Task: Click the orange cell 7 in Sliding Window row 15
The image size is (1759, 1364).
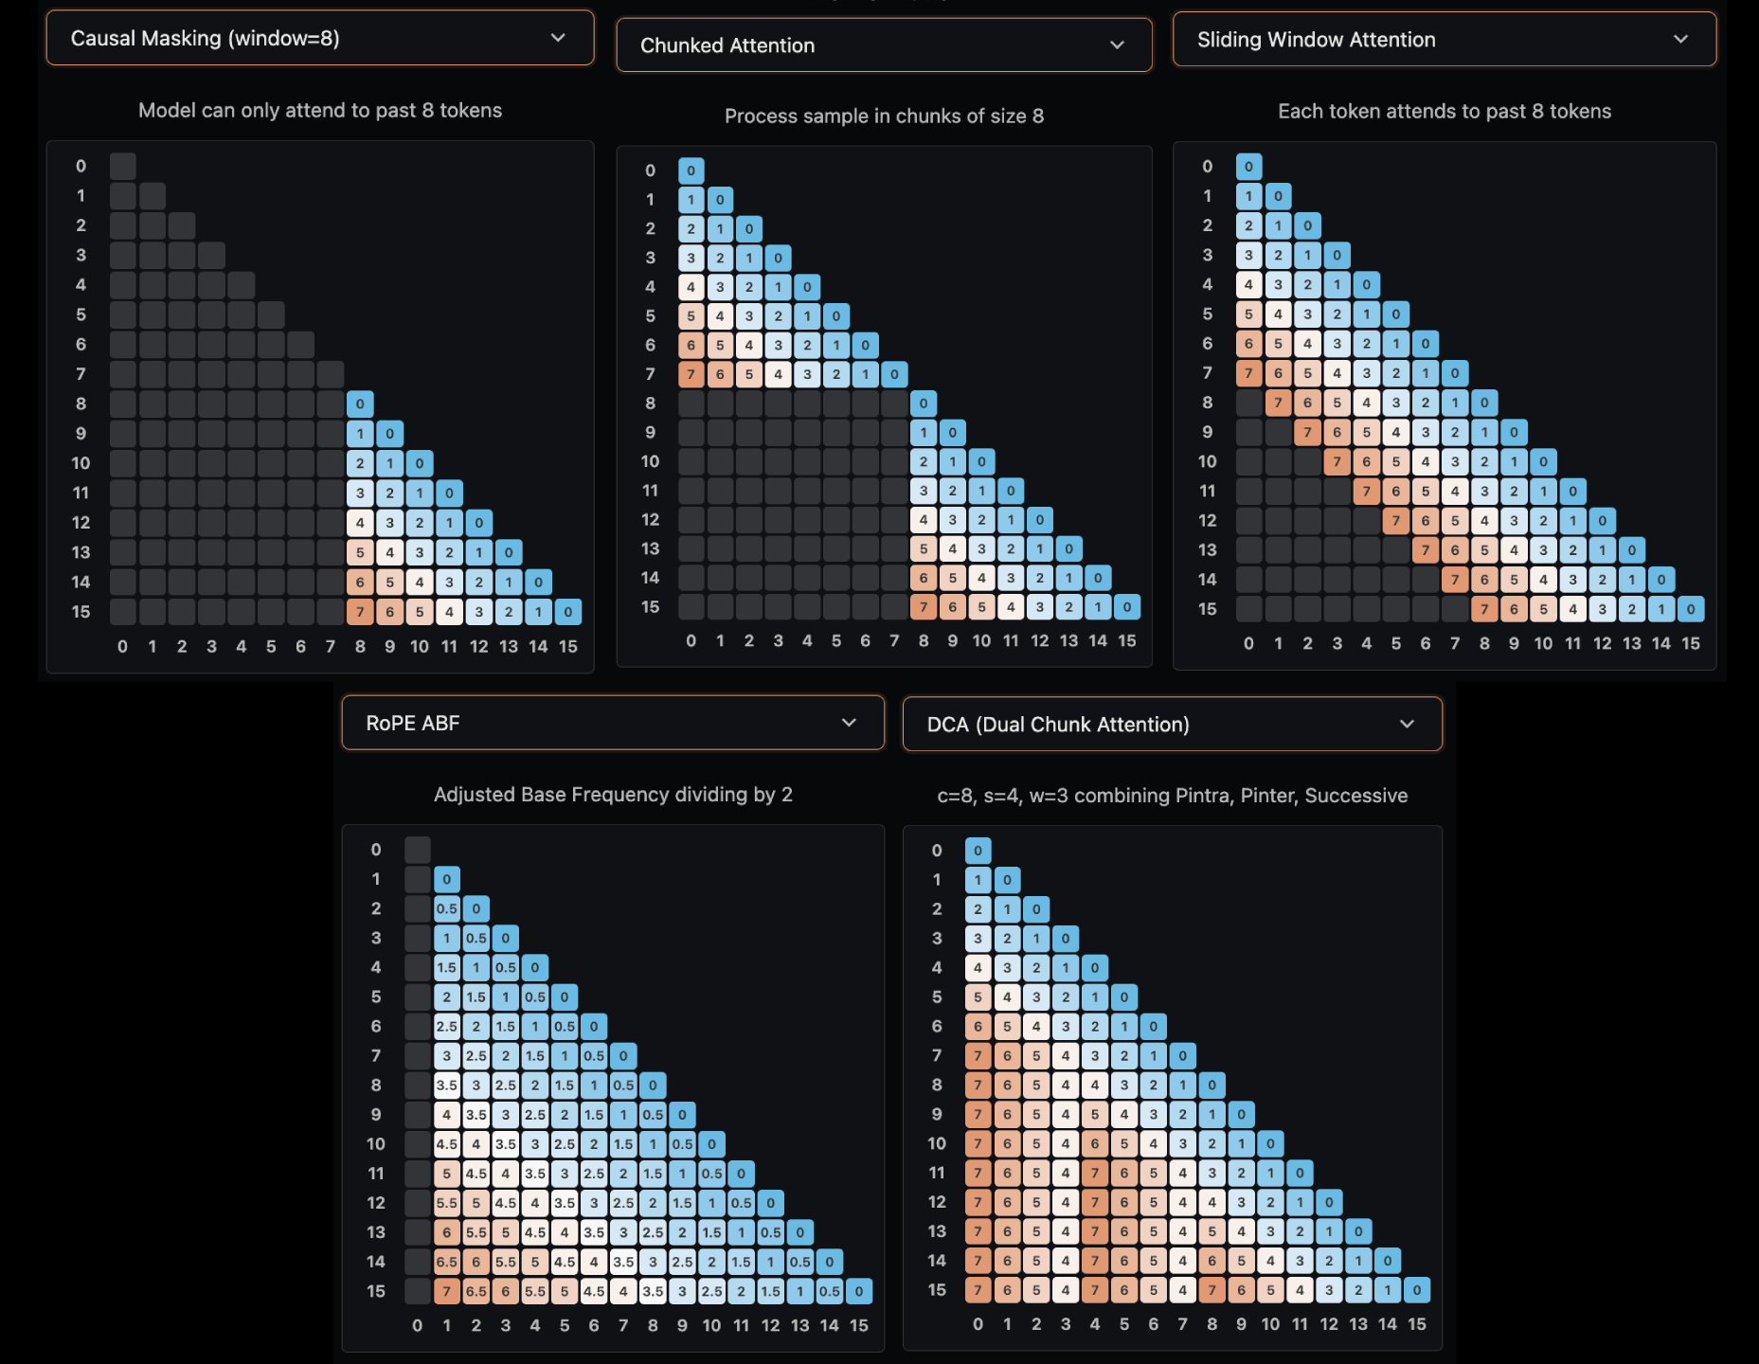Action: point(1484,608)
